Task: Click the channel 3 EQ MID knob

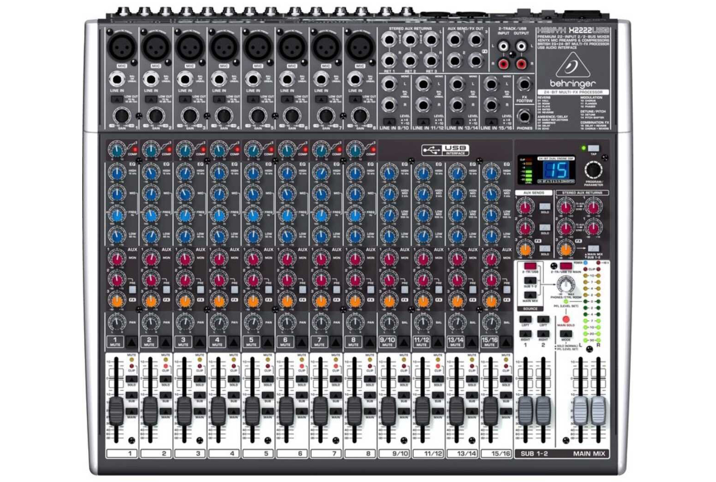Action: click(x=185, y=193)
